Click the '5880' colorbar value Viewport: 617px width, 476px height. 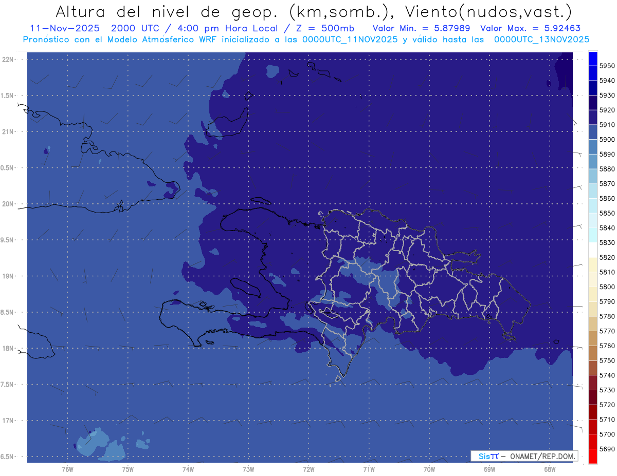(607, 169)
